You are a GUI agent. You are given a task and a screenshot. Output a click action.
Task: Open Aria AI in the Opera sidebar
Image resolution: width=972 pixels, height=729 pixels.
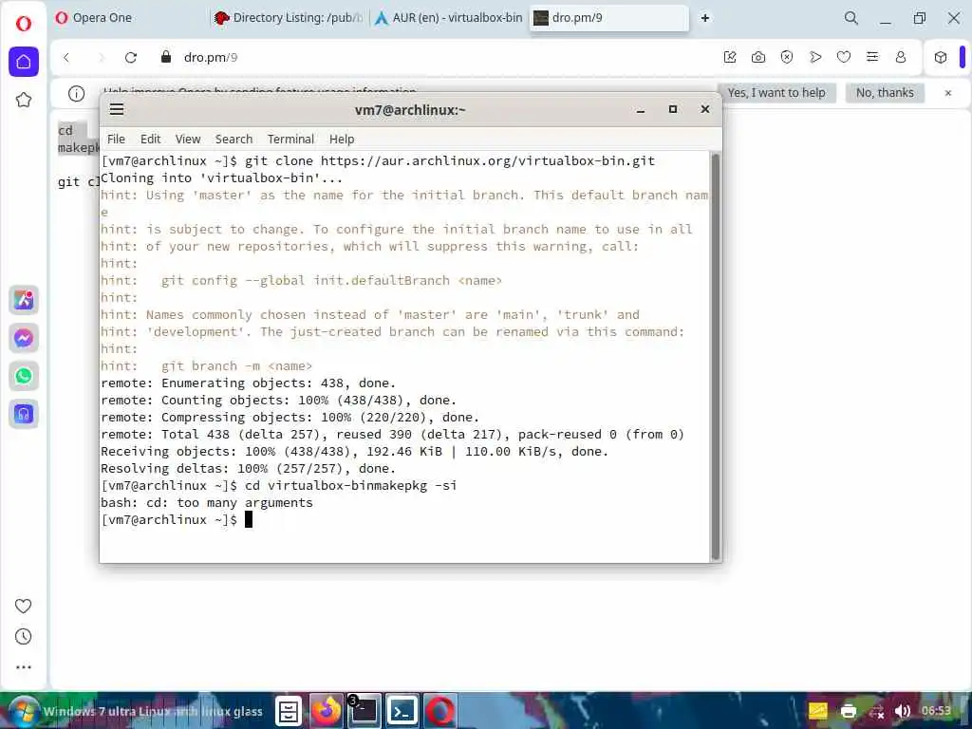pos(24,300)
